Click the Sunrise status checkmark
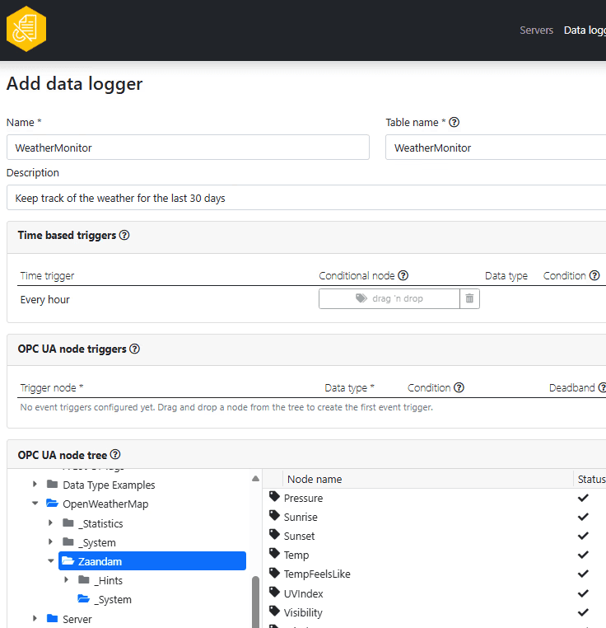This screenshot has width=606, height=628. click(x=583, y=517)
